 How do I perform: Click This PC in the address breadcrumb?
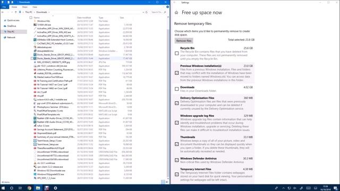(29, 12)
